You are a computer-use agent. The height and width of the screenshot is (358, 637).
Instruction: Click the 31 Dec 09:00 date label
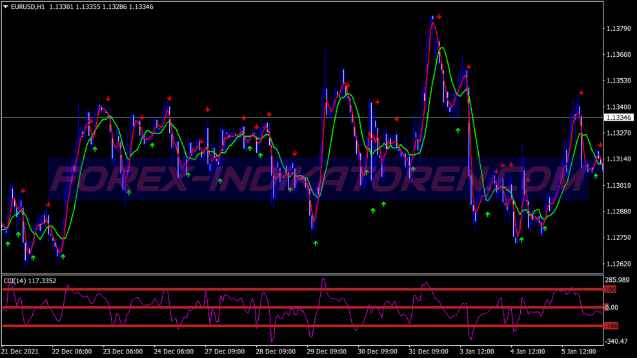(x=429, y=352)
